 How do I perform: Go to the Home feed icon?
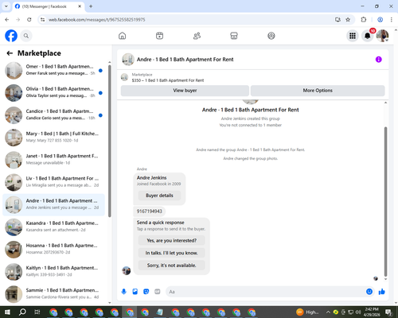click(x=123, y=36)
